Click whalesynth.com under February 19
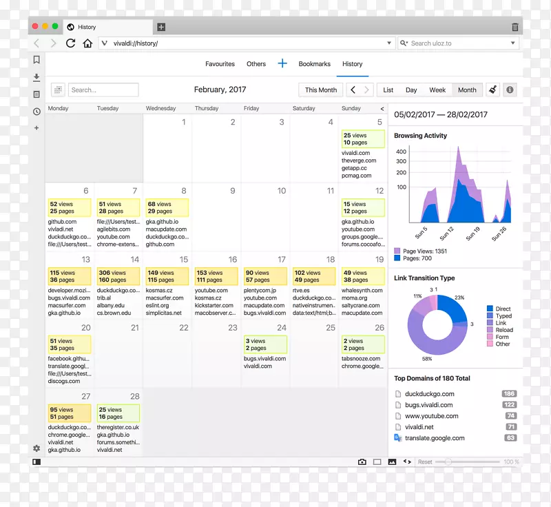This screenshot has height=507, width=551. [362, 291]
